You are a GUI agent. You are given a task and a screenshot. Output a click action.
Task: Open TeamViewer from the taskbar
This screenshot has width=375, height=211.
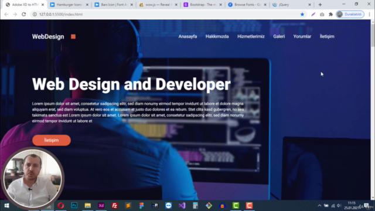[x=168, y=206]
